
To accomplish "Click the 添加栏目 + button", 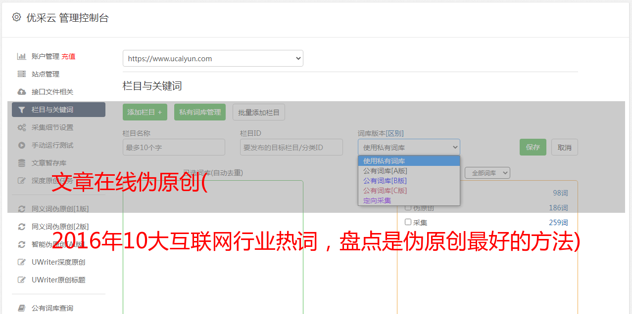I will [145, 112].
